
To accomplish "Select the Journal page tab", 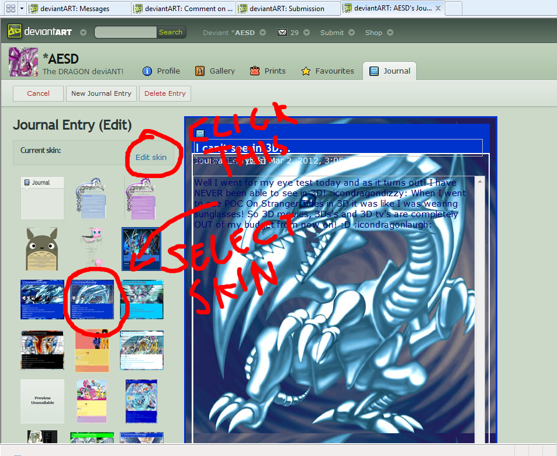I will click(x=390, y=71).
